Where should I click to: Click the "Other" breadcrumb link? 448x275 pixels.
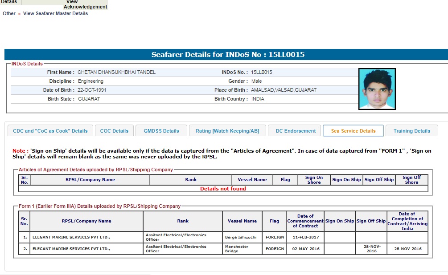point(9,13)
